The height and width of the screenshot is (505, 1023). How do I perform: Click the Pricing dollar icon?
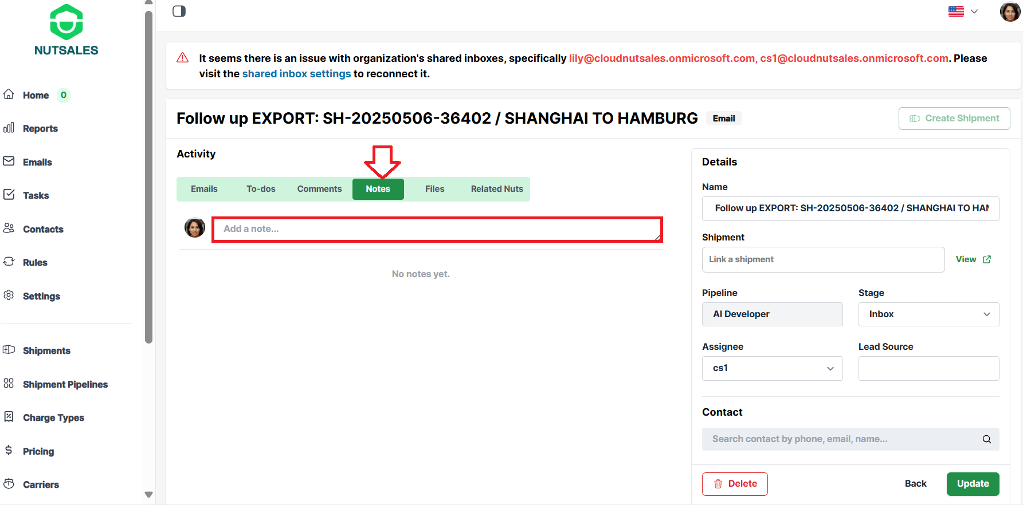pos(9,451)
